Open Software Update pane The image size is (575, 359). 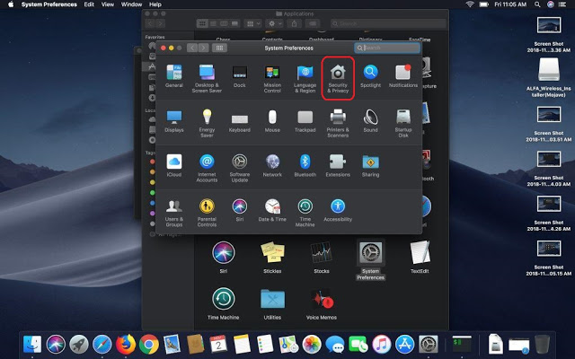tap(240, 162)
